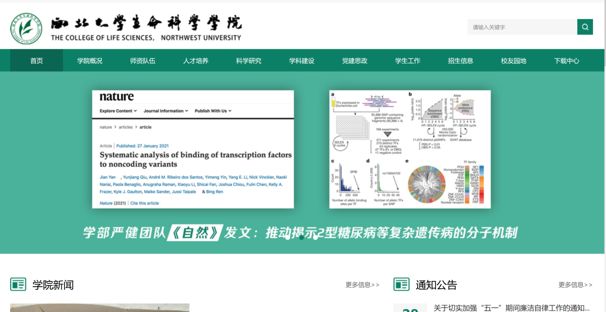606x312 pixels.
Task: Focus the 请输入关键字 search field
Action: (x=522, y=27)
